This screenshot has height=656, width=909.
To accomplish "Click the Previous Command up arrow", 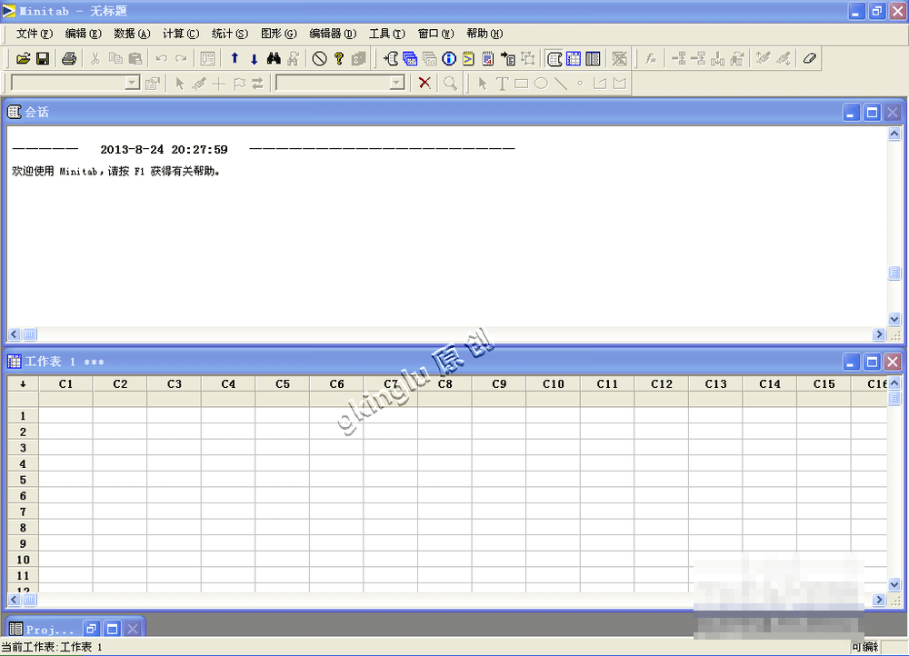I will tap(235, 58).
